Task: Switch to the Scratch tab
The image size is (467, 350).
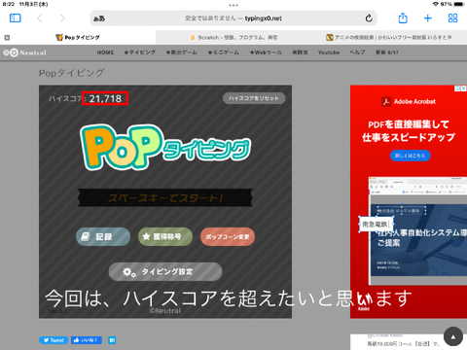Action: (x=233, y=38)
